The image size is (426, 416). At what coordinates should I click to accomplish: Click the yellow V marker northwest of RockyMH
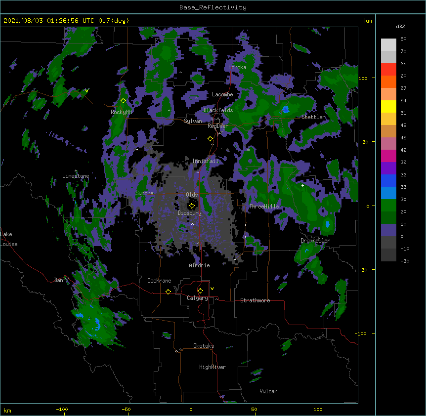click(86, 91)
